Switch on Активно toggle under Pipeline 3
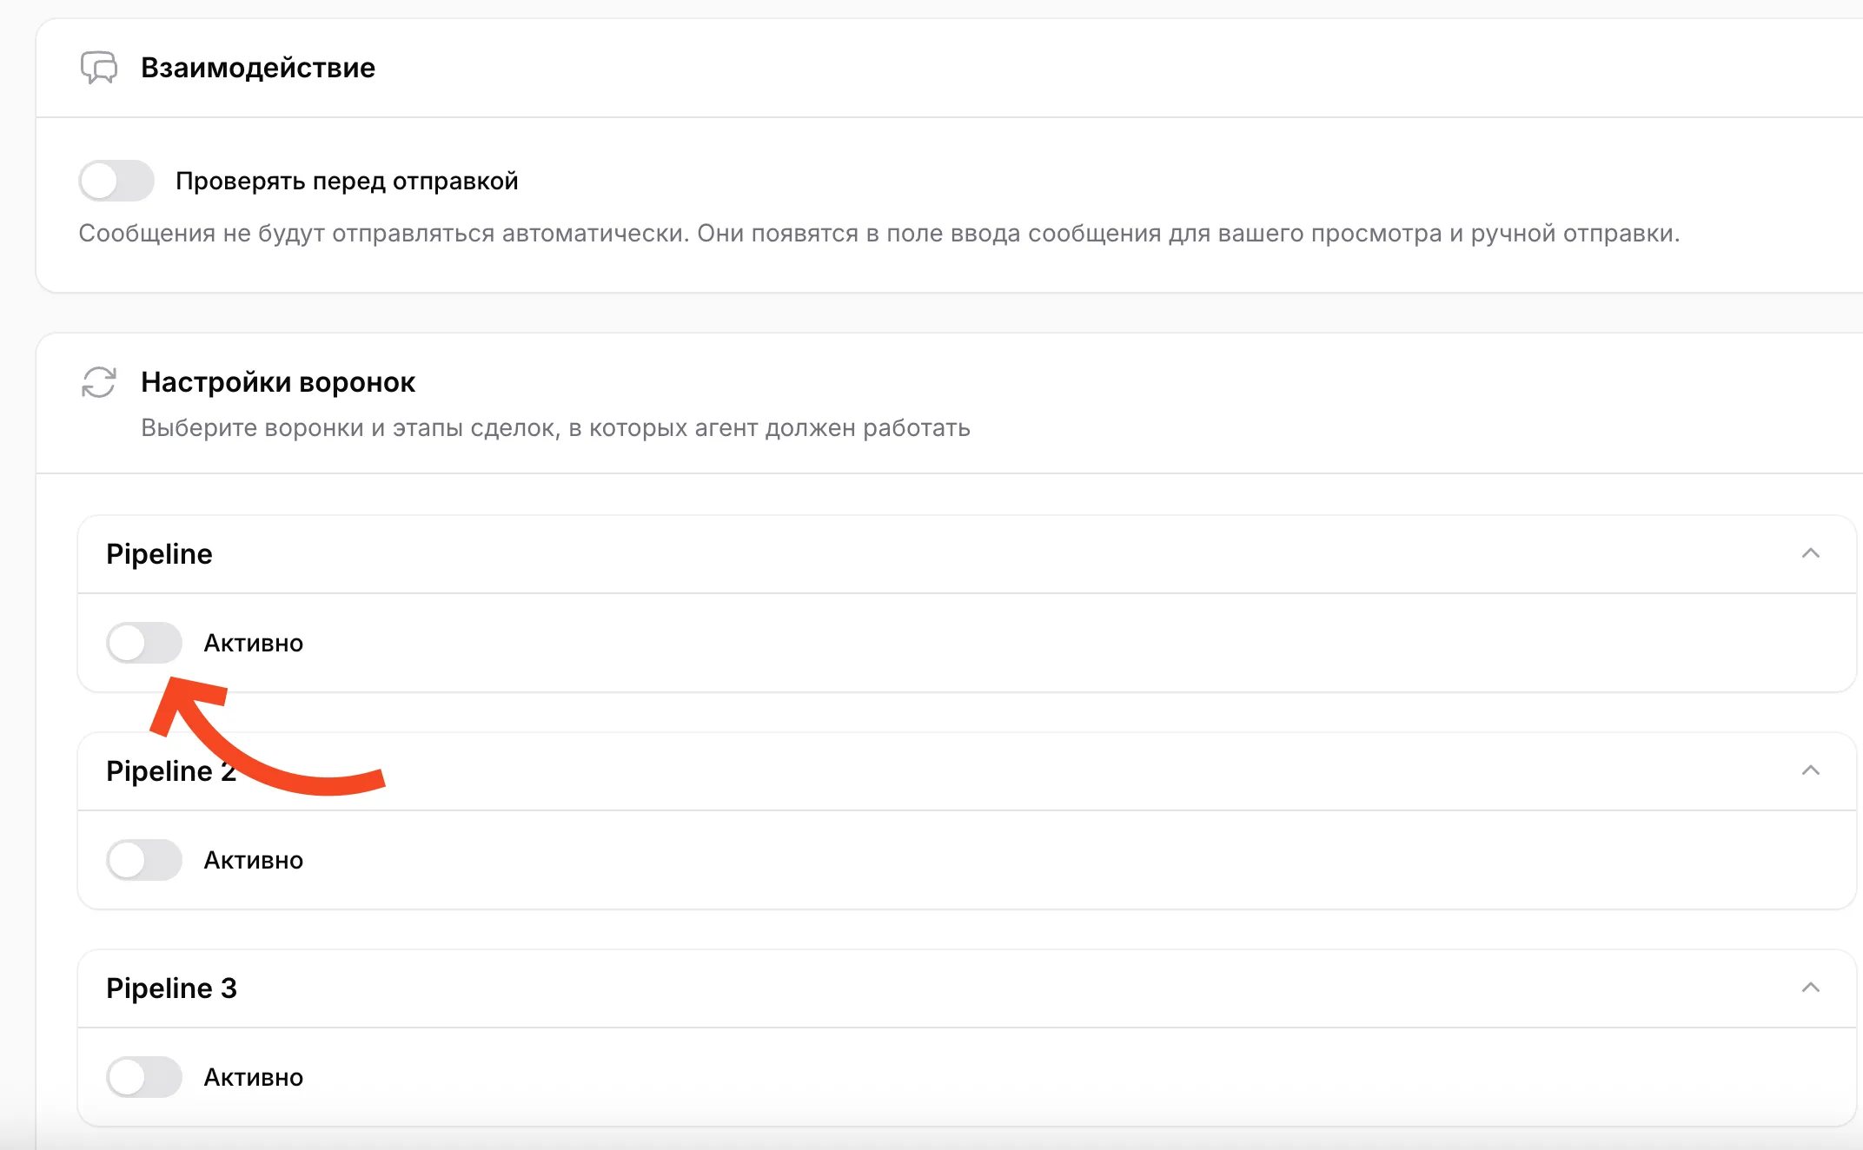Viewport: 1863px width, 1150px height. click(144, 1077)
